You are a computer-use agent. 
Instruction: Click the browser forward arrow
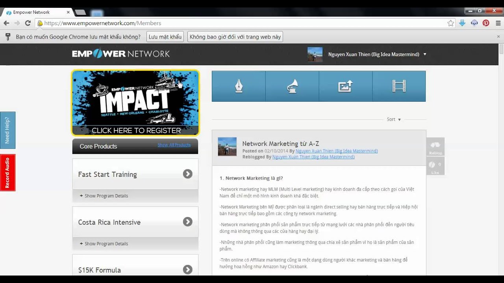click(x=17, y=23)
